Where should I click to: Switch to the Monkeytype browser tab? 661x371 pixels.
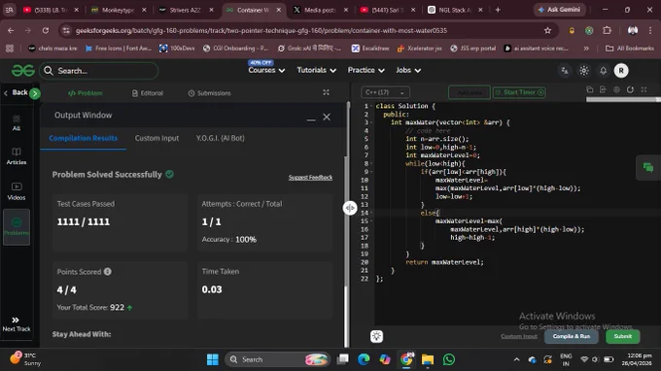(x=118, y=10)
